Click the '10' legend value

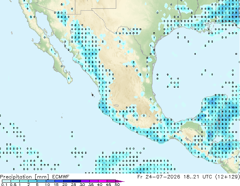pyautogui.click(x=47, y=184)
